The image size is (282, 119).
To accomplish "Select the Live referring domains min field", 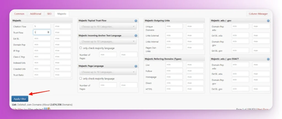I will point(174,64).
